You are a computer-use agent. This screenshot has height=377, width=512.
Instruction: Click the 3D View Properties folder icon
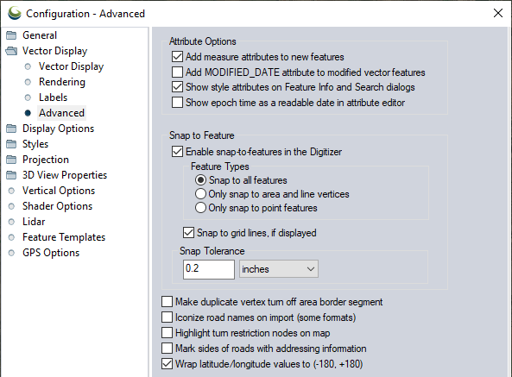click(11, 175)
